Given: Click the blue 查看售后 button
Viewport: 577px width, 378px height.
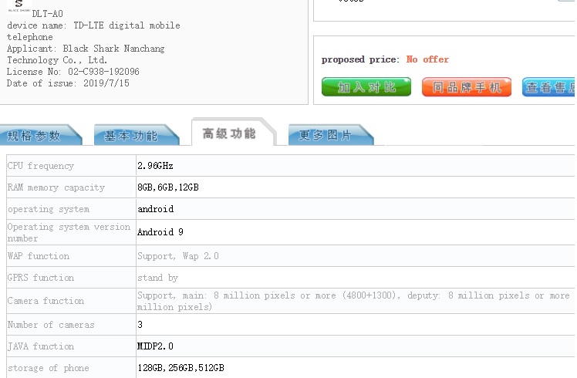Looking at the screenshot, I should (x=548, y=87).
